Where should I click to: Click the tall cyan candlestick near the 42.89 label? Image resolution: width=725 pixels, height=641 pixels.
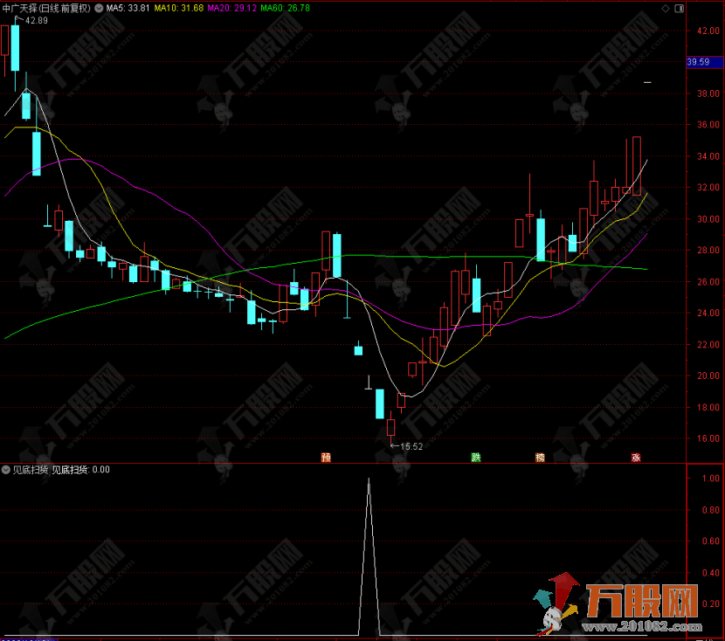(x=15, y=48)
